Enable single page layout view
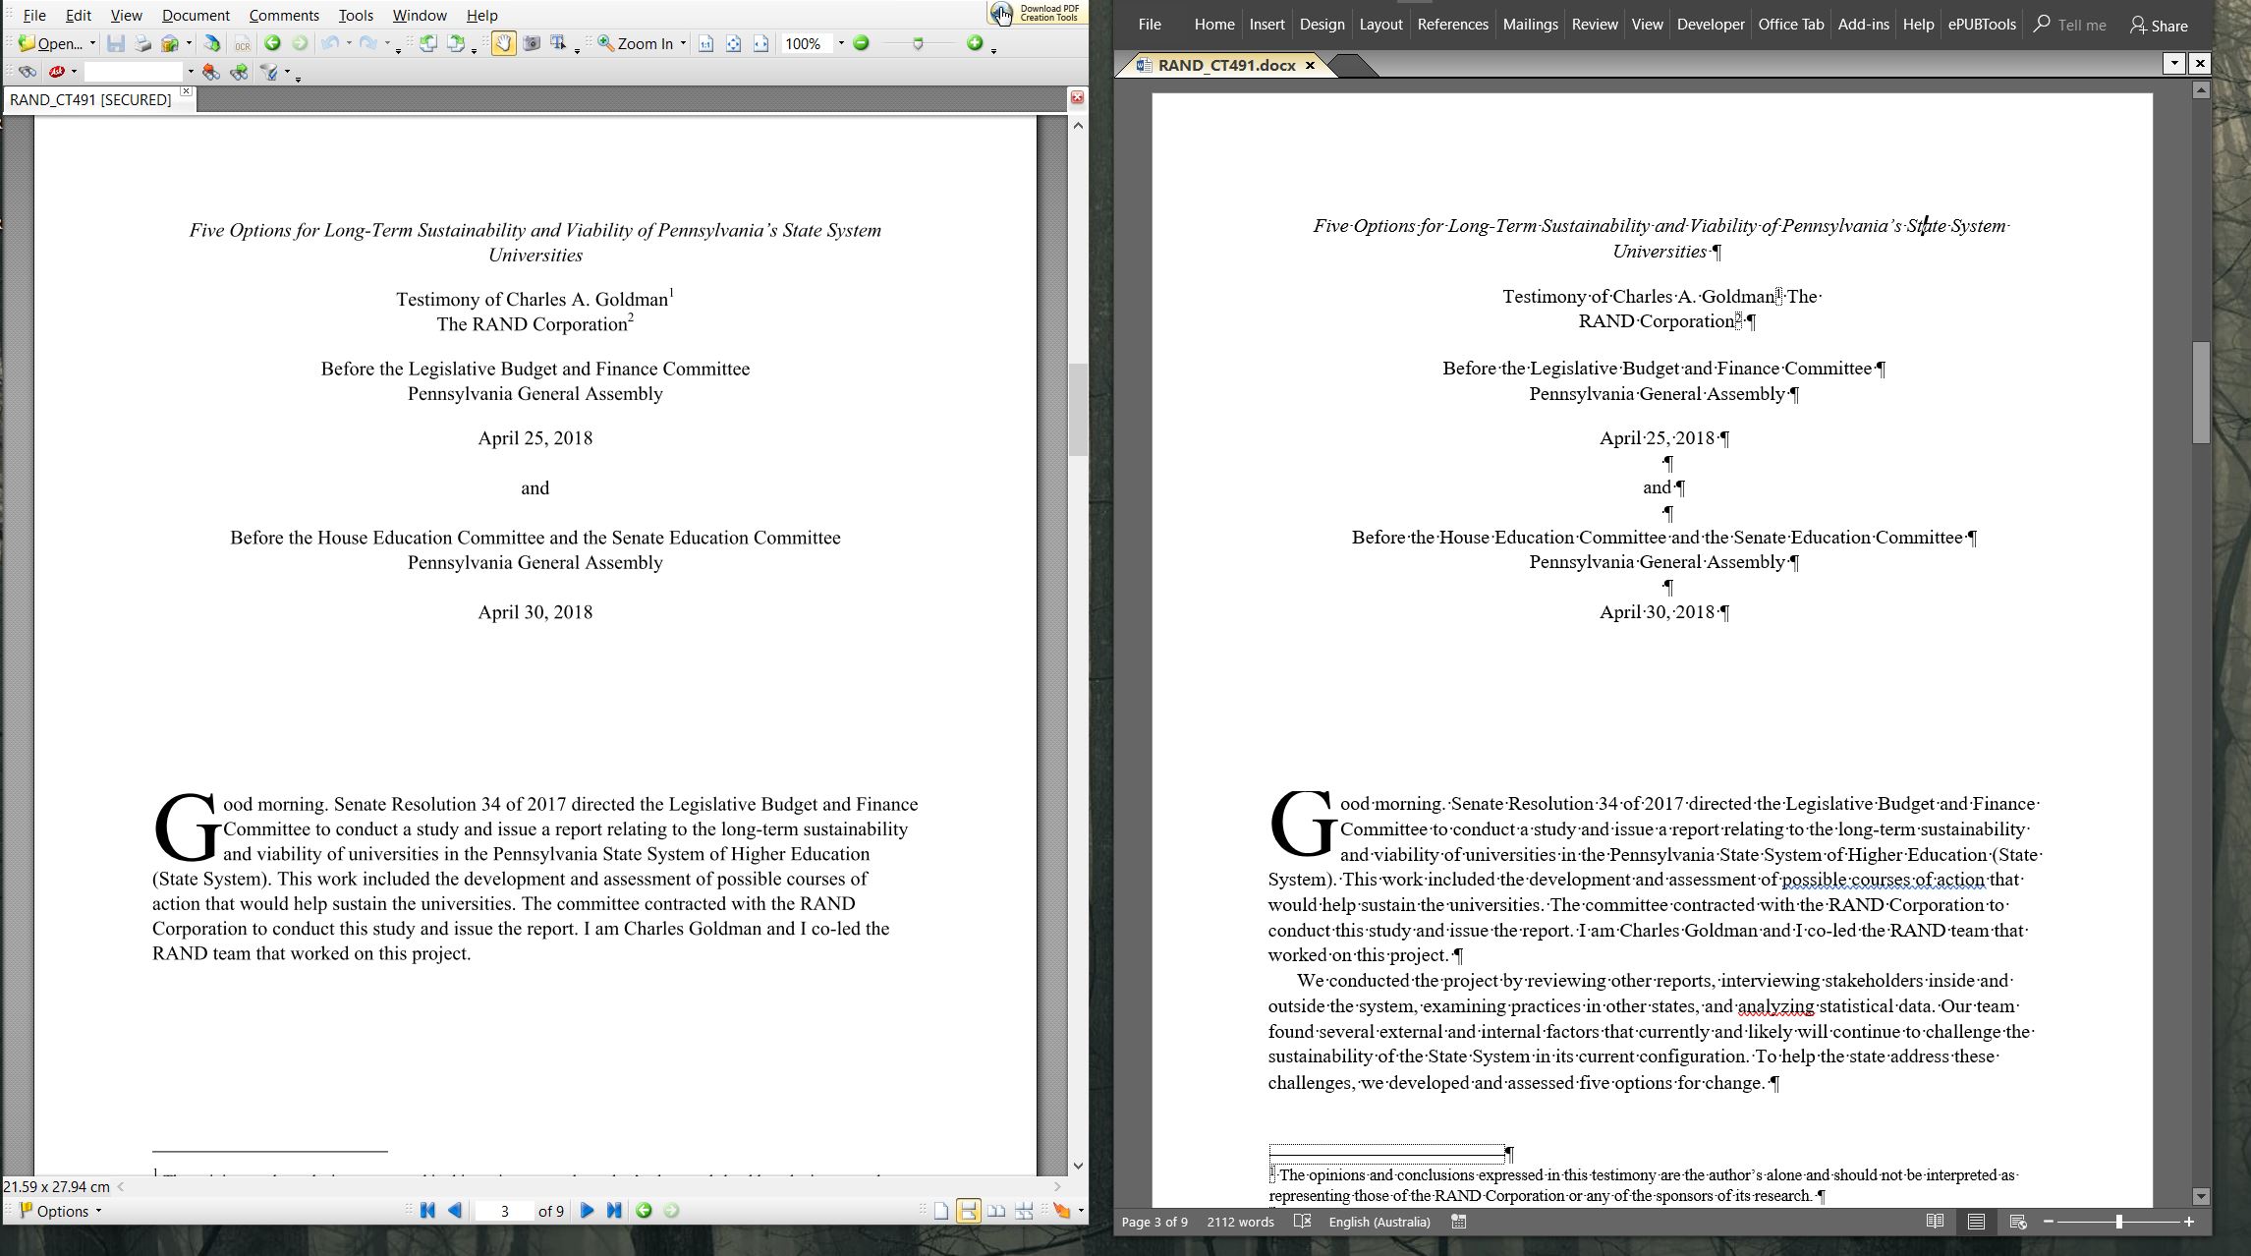The image size is (2251, 1256). (941, 1211)
